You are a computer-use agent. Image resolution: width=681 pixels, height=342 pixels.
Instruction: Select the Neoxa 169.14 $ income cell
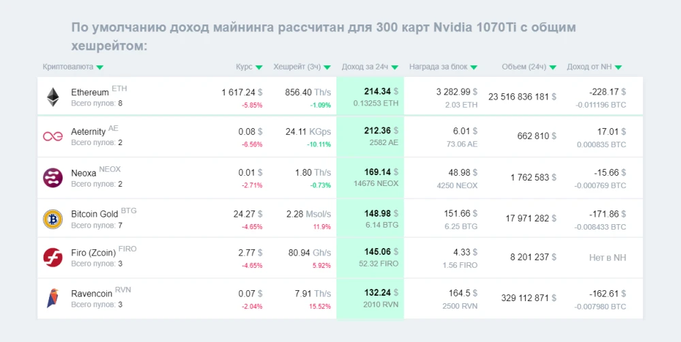pos(370,178)
